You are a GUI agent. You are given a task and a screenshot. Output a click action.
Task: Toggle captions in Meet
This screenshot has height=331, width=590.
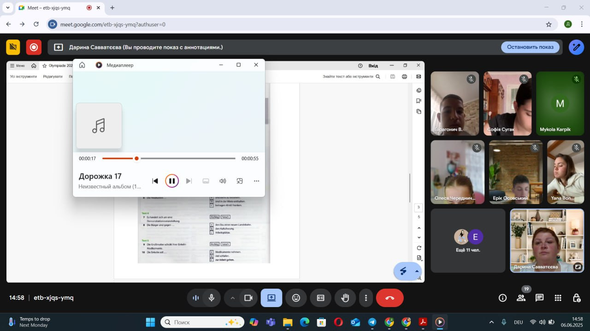pos(321,298)
